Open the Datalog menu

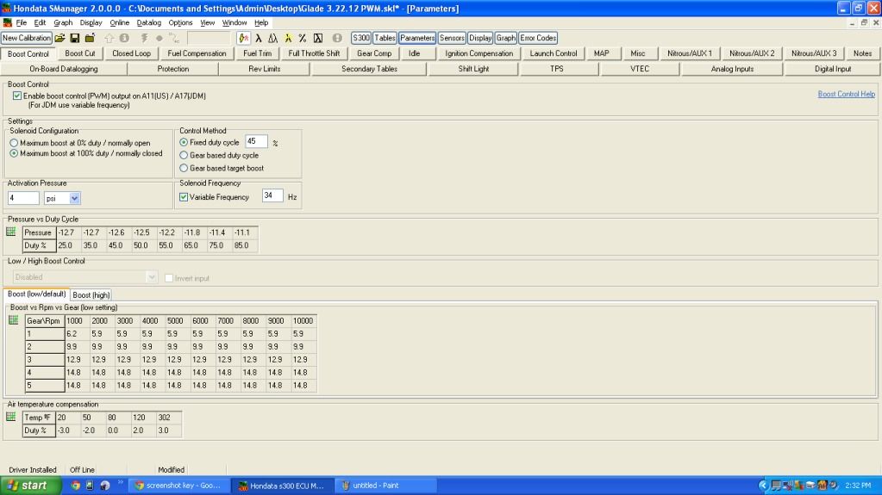pyautogui.click(x=148, y=22)
